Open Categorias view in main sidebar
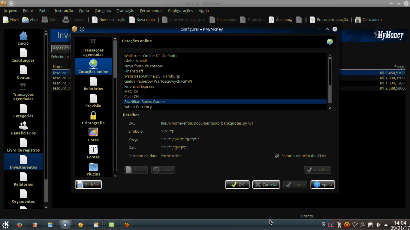410x230 pixels. [x=23, y=111]
